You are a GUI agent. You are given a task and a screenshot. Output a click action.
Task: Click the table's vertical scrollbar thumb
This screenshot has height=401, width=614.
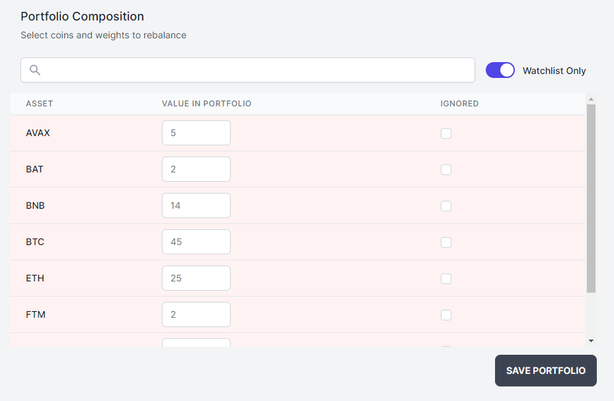coord(591,198)
